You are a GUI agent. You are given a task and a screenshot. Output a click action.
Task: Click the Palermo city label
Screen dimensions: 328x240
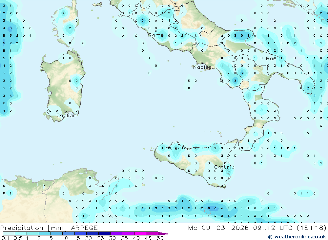click(x=179, y=149)
